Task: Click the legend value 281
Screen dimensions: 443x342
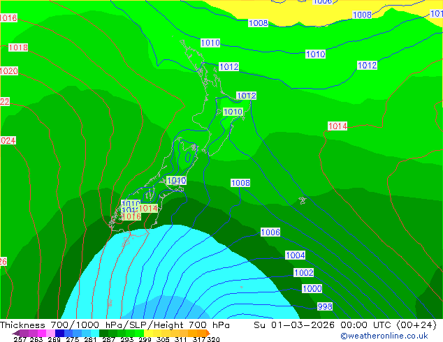Action: coord(90,339)
